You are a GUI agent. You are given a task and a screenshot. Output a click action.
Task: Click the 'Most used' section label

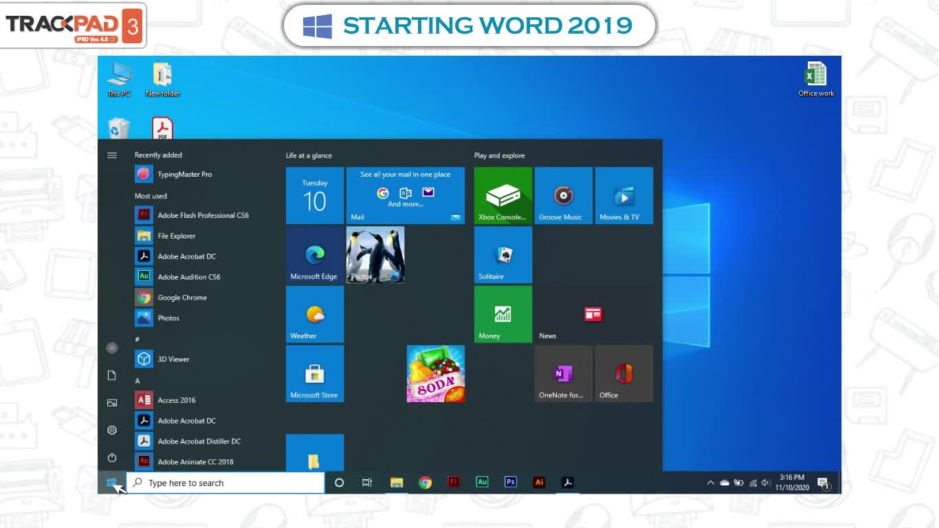151,196
